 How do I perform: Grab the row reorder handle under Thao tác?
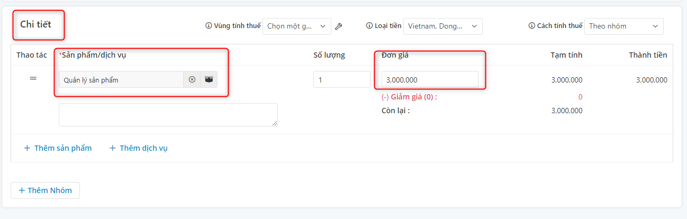coord(33,78)
